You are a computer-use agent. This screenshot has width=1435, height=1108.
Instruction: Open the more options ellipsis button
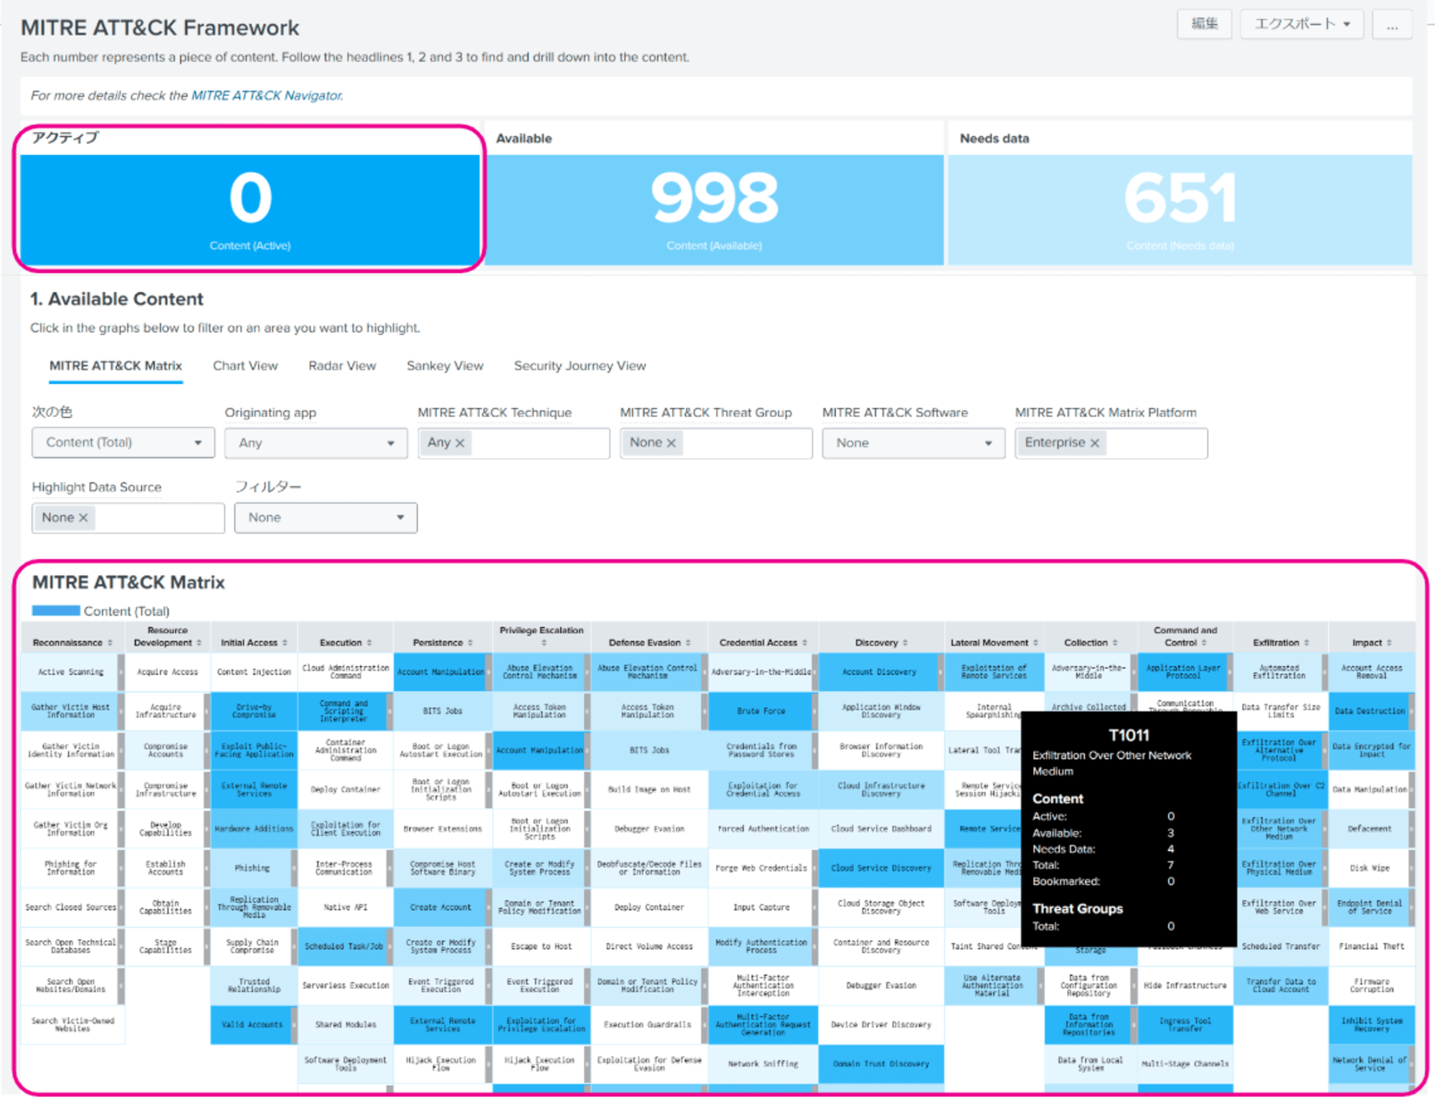click(x=1392, y=24)
